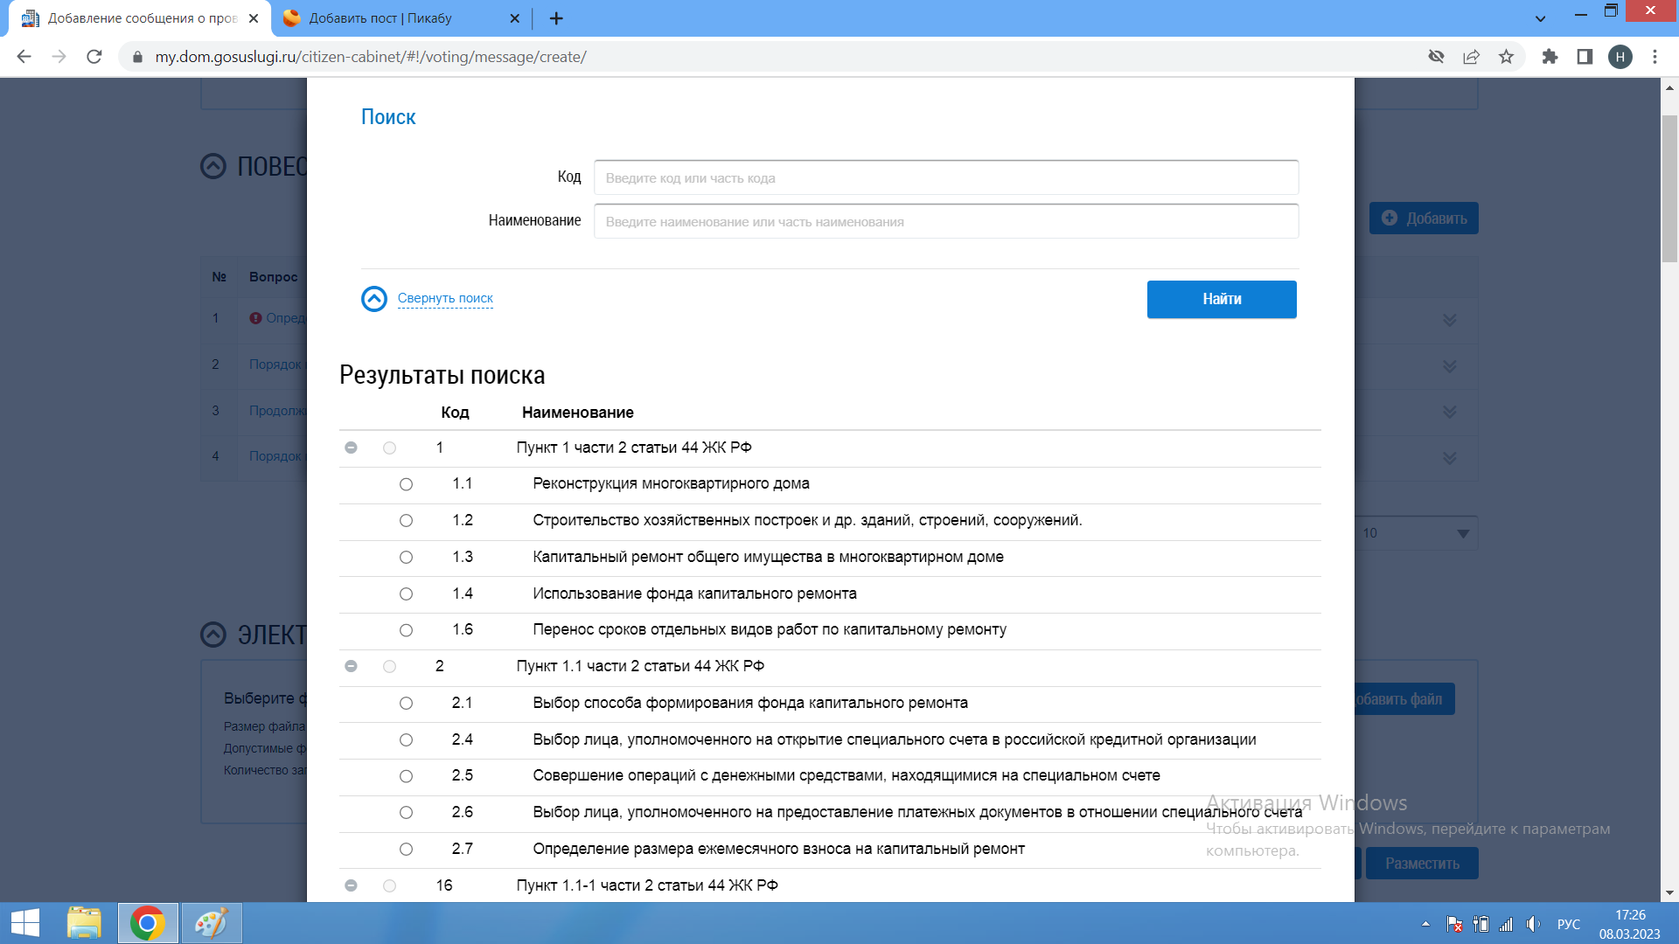Click the page vertical scrollbar thumb
The width and height of the screenshot is (1679, 944).
pyautogui.click(x=1669, y=188)
